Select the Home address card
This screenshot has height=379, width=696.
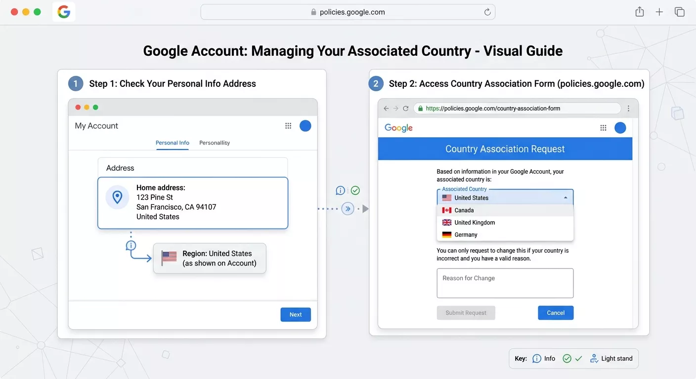pos(193,203)
